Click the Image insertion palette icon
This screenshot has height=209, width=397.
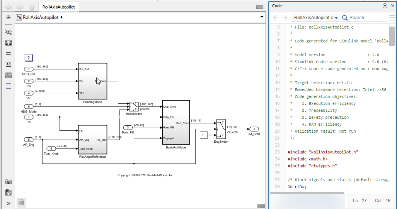coord(9,75)
